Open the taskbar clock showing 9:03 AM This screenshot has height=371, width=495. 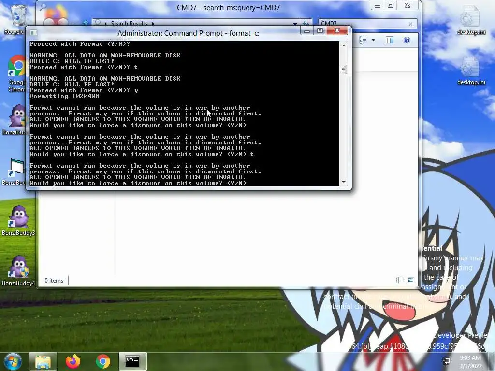tap(470, 362)
